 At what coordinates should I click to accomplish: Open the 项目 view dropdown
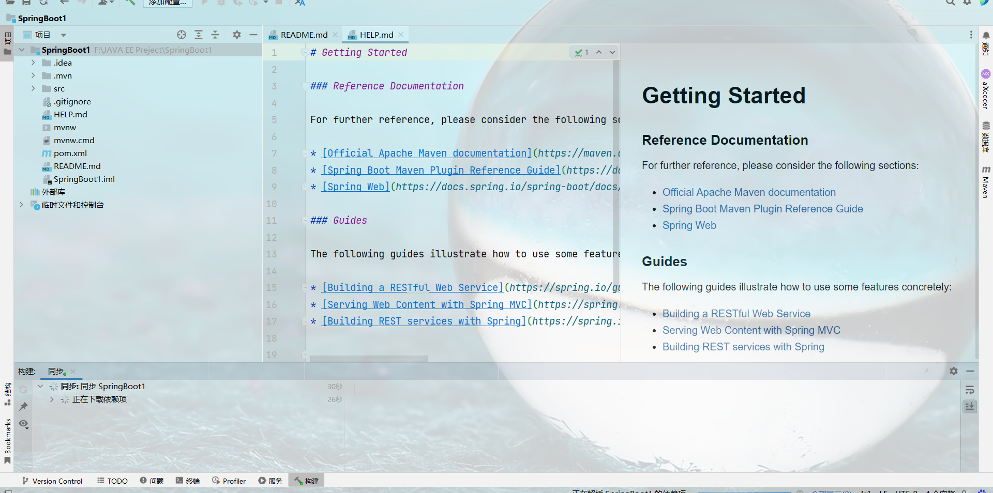[x=63, y=35]
